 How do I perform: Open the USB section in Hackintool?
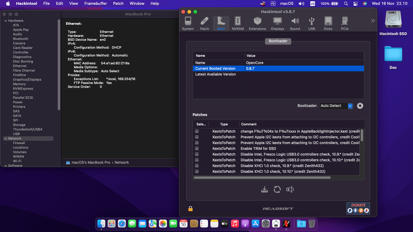pyautogui.click(x=311, y=24)
